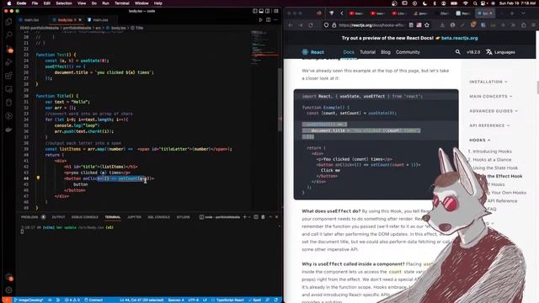This screenshot has width=539, height=303.
Task: Expand MAIN CONCEPTS section in docs sidebar
Action: click(490, 96)
